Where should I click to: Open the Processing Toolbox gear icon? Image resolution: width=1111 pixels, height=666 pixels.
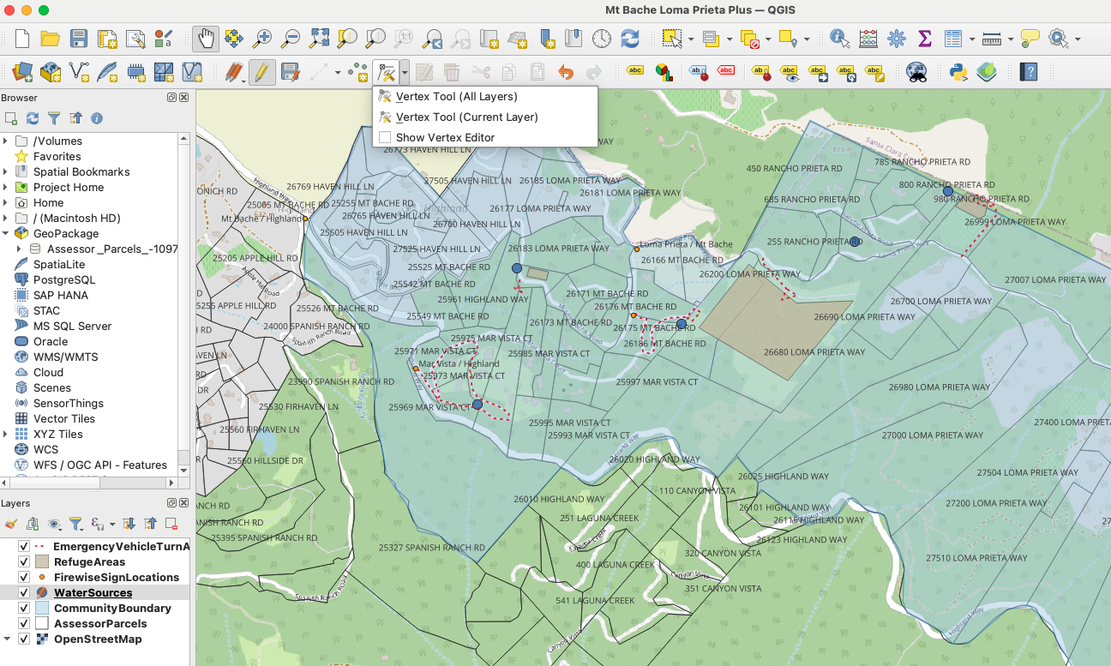(x=897, y=39)
